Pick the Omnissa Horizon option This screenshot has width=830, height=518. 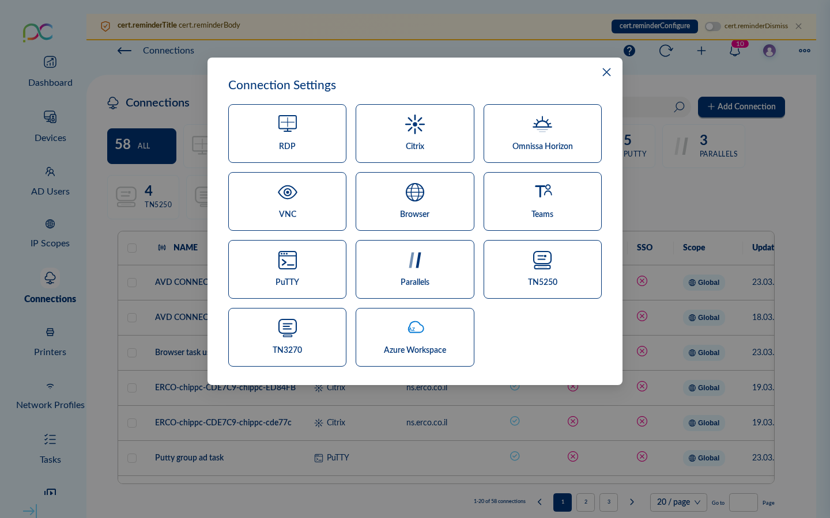pos(542,134)
